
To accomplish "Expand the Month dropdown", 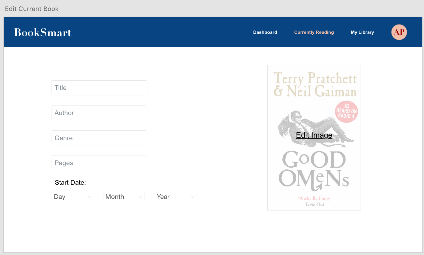I will pos(124,196).
